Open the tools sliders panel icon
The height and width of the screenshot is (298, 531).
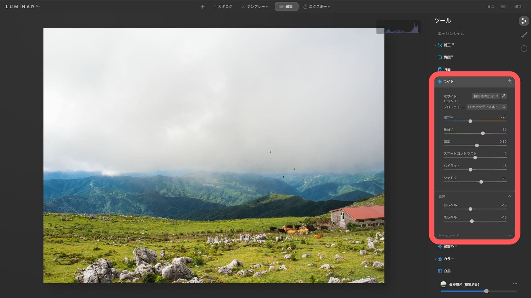click(524, 21)
